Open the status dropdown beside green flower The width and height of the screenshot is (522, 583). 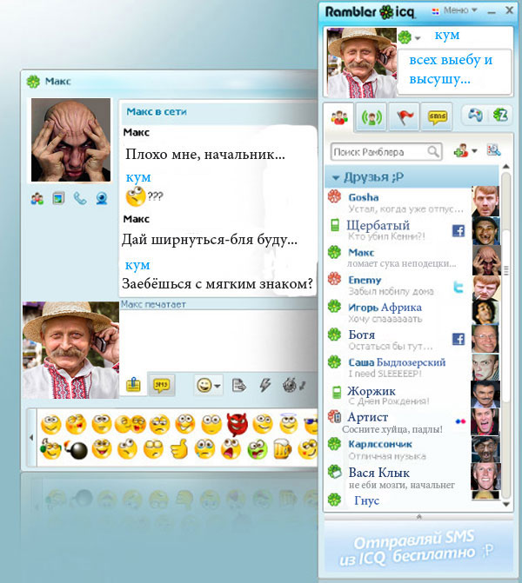pyautogui.click(x=418, y=38)
